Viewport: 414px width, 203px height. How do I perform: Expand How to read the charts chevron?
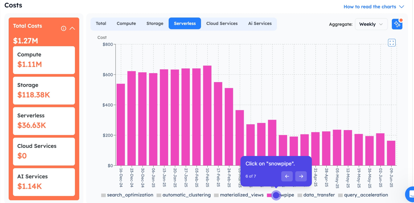click(402, 7)
